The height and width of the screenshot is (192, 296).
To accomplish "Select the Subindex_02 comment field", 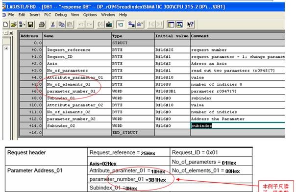I will pos(238,126).
